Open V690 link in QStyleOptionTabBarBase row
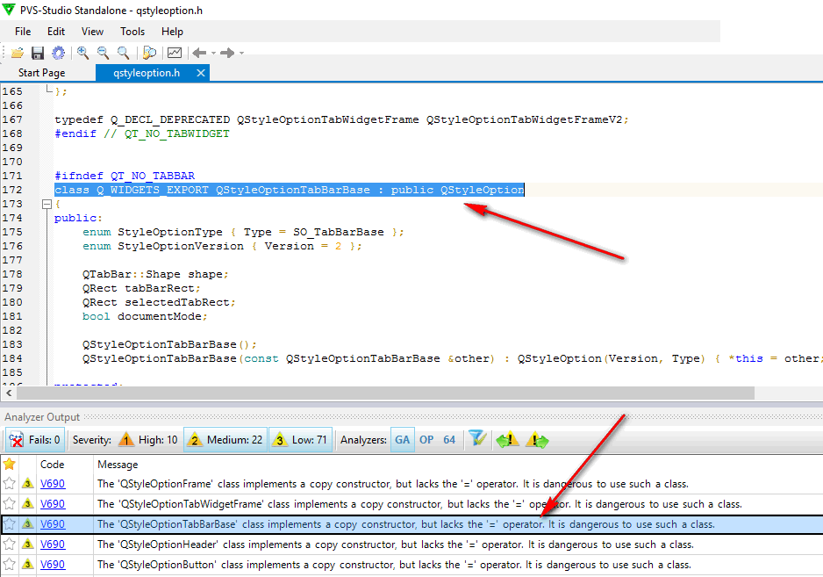 tap(53, 524)
